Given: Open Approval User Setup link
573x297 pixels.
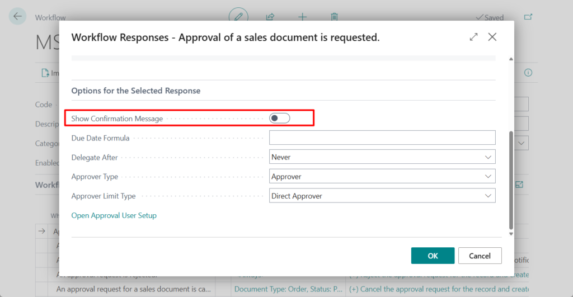Looking at the screenshot, I should click(x=114, y=215).
